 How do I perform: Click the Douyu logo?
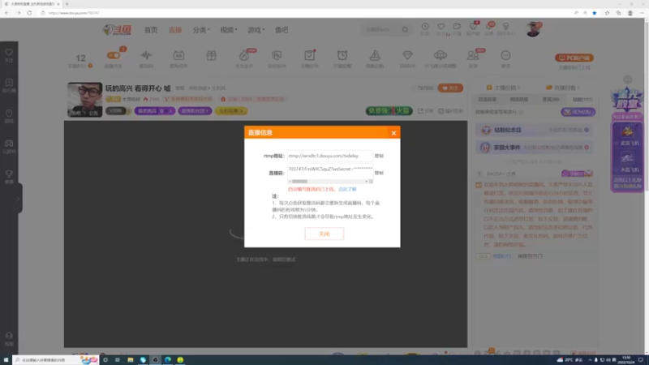(x=117, y=30)
